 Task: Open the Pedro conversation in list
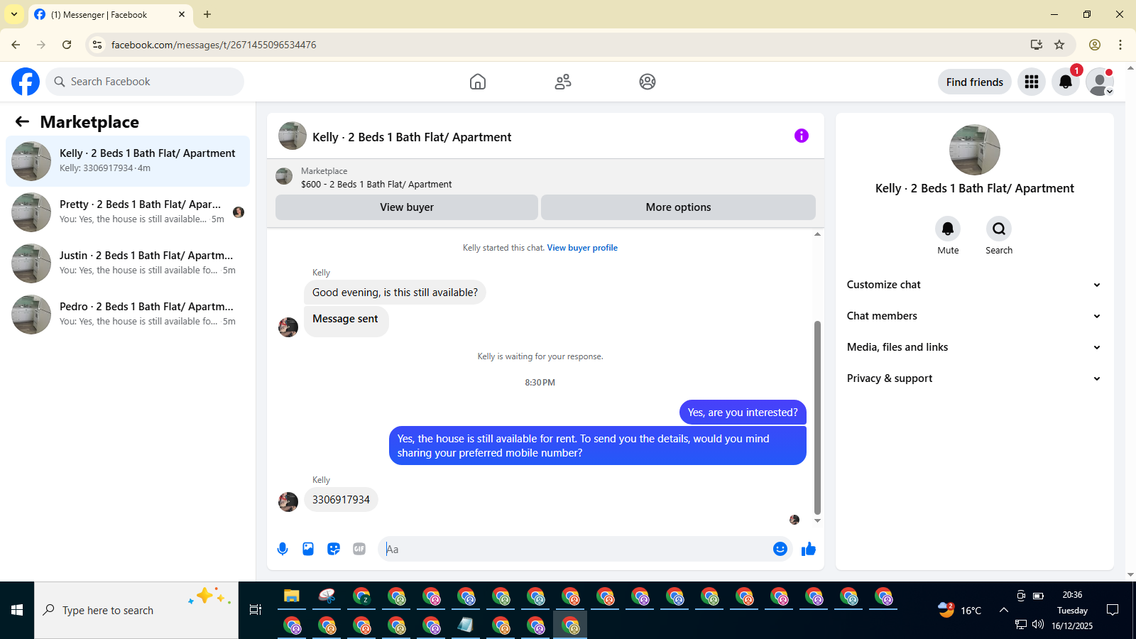click(128, 315)
